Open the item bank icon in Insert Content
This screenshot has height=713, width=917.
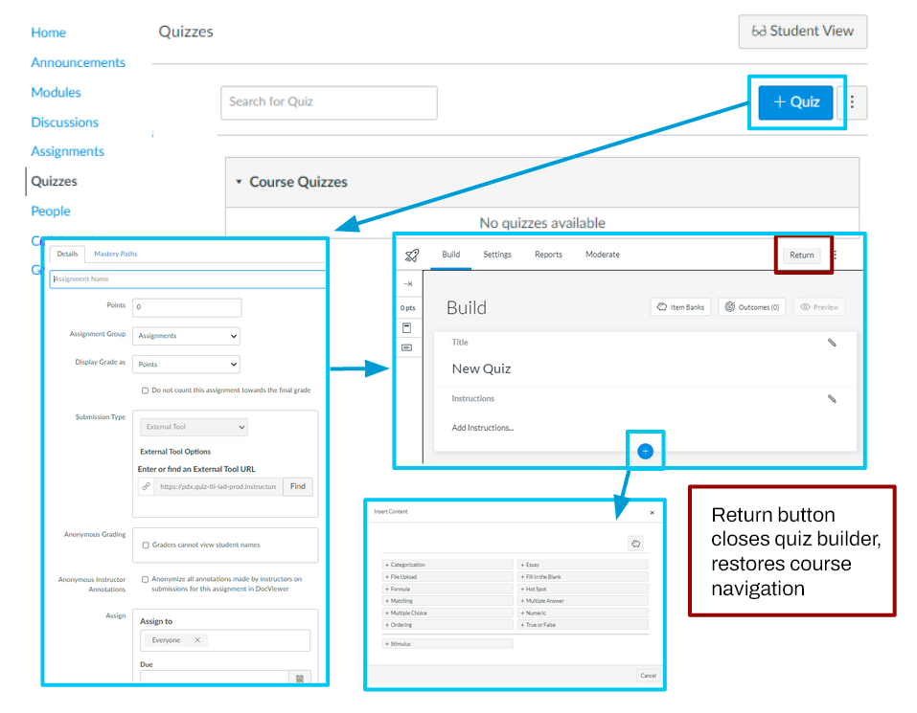(x=635, y=544)
